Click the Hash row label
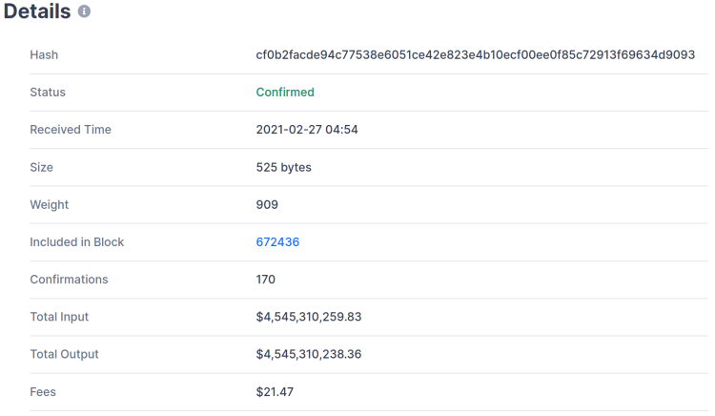Image resolution: width=715 pixels, height=416 pixels. coord(44,55)
